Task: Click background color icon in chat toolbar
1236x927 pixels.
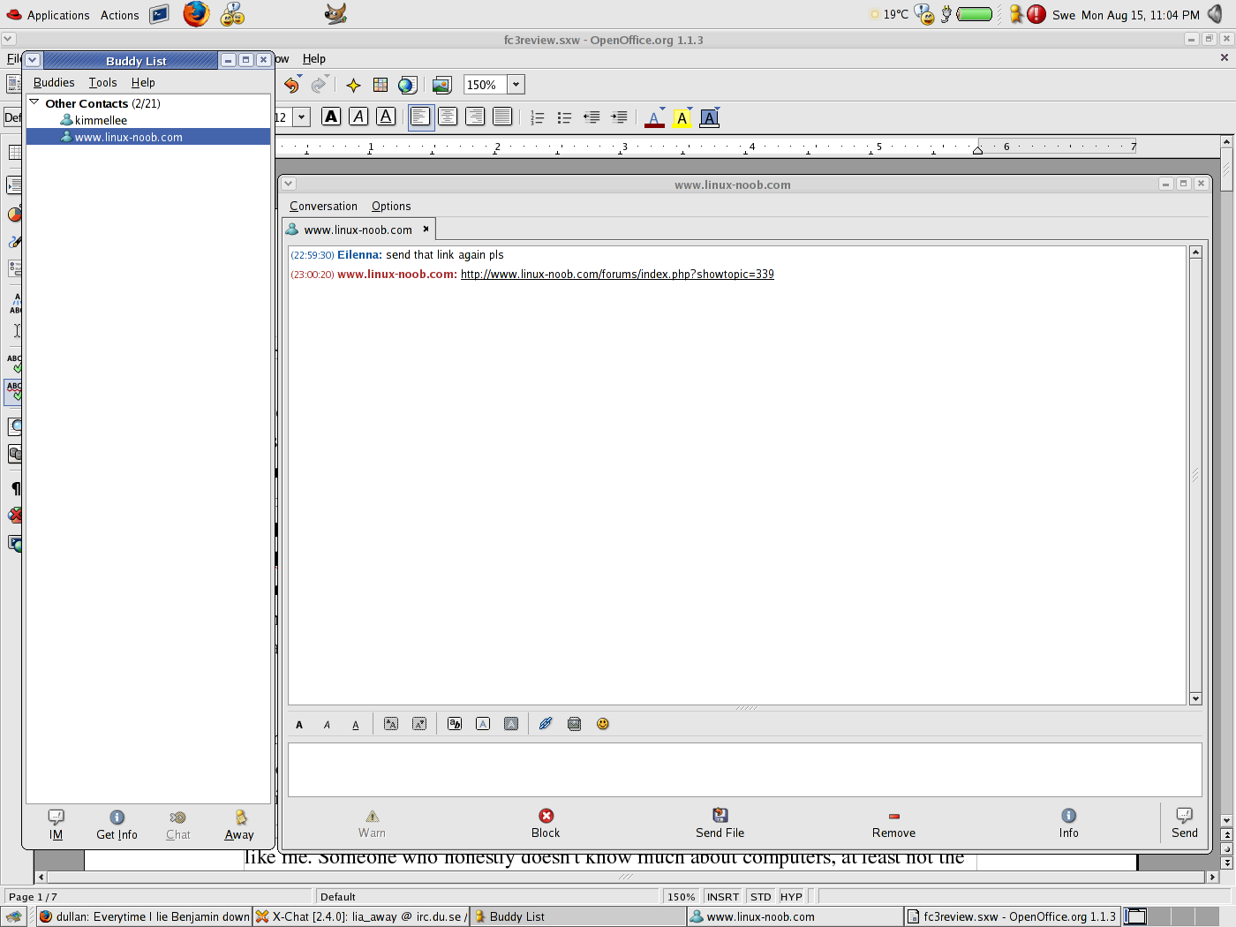Action: point(511,724)
